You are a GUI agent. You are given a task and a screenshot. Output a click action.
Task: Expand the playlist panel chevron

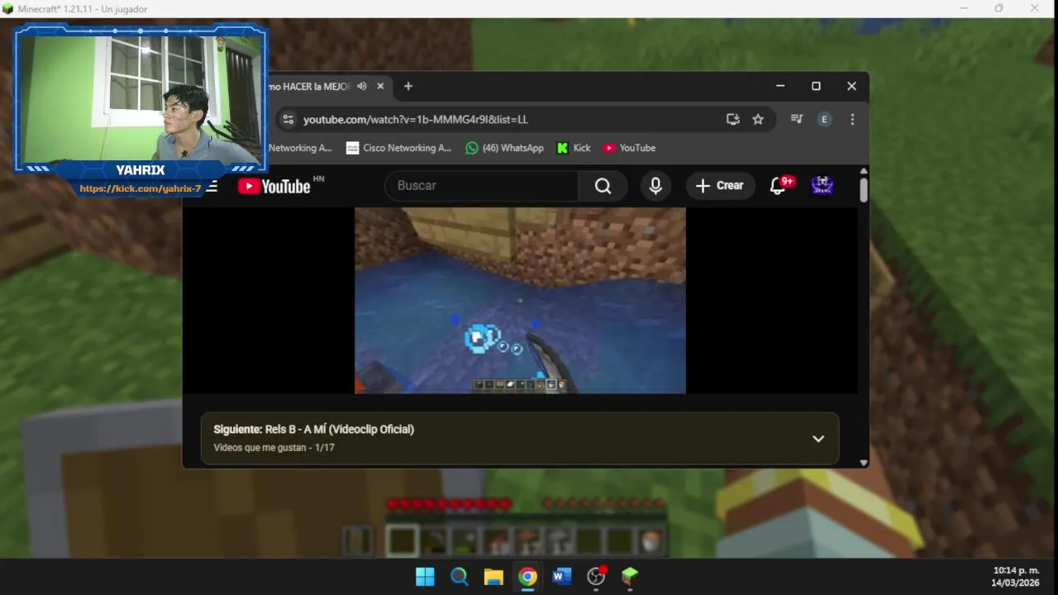[818, 439]
